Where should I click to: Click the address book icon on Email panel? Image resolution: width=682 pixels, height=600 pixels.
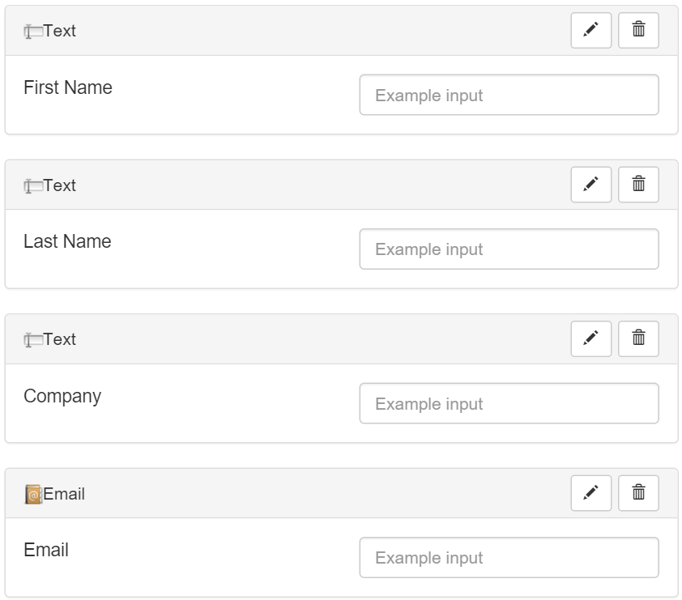tap(33, 494)
